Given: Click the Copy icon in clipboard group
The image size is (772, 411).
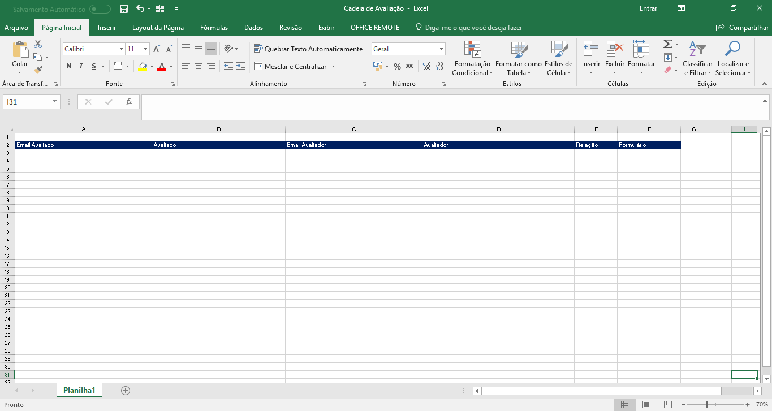Looking at the screenshot, I should point(38,57).
